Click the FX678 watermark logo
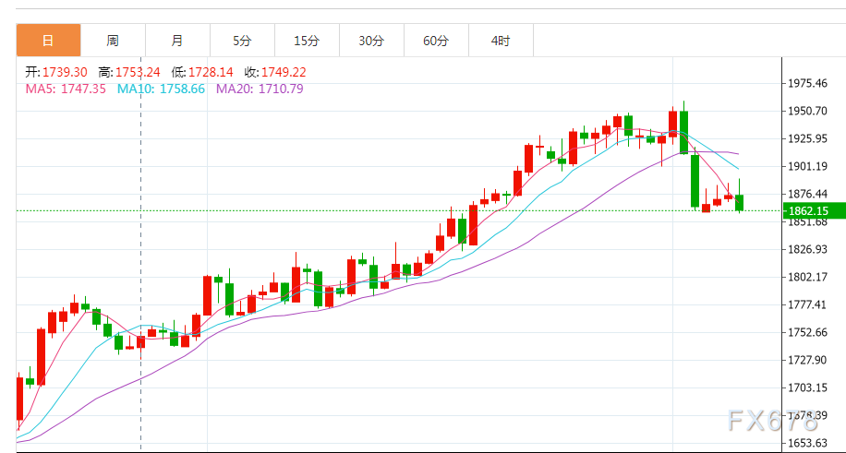The image size is (846, 453). click(772, 422)
